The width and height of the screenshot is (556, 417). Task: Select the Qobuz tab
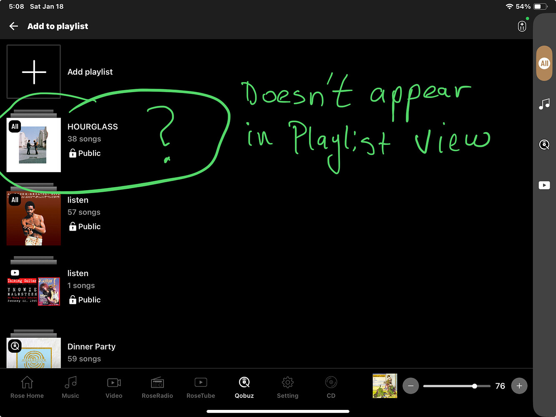[244, 387]
